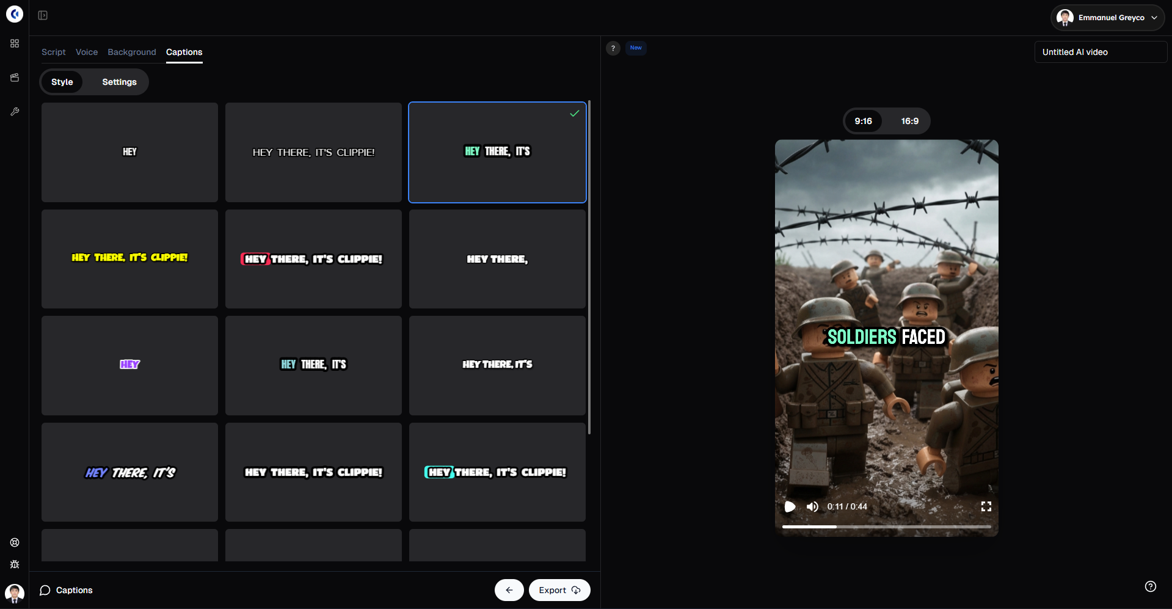Open the lifebuoy support icon in sidebar
1172x609 pixels.
tap(15, 542)
